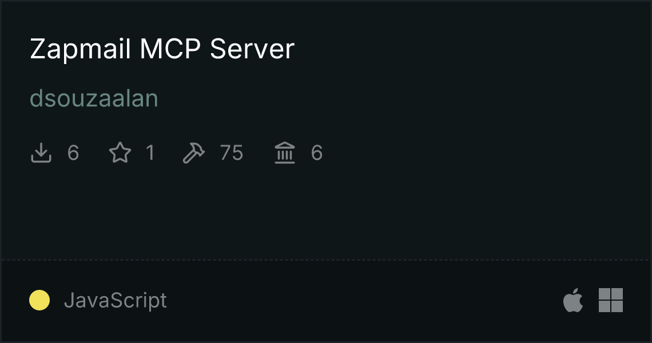Click the Apple macOS platform icon
The image size is (652, 343).
pyautogui.click(x=573, y=300)
